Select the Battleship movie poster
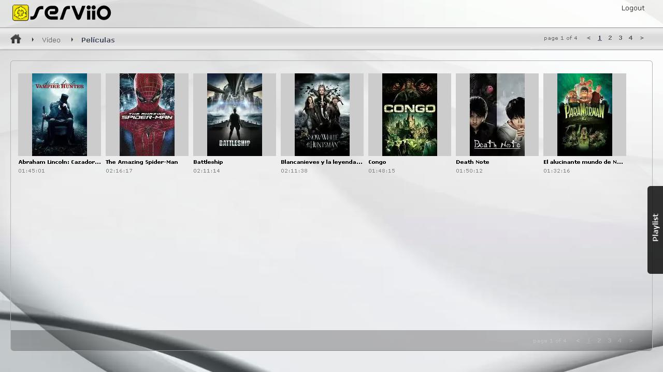 235,114
